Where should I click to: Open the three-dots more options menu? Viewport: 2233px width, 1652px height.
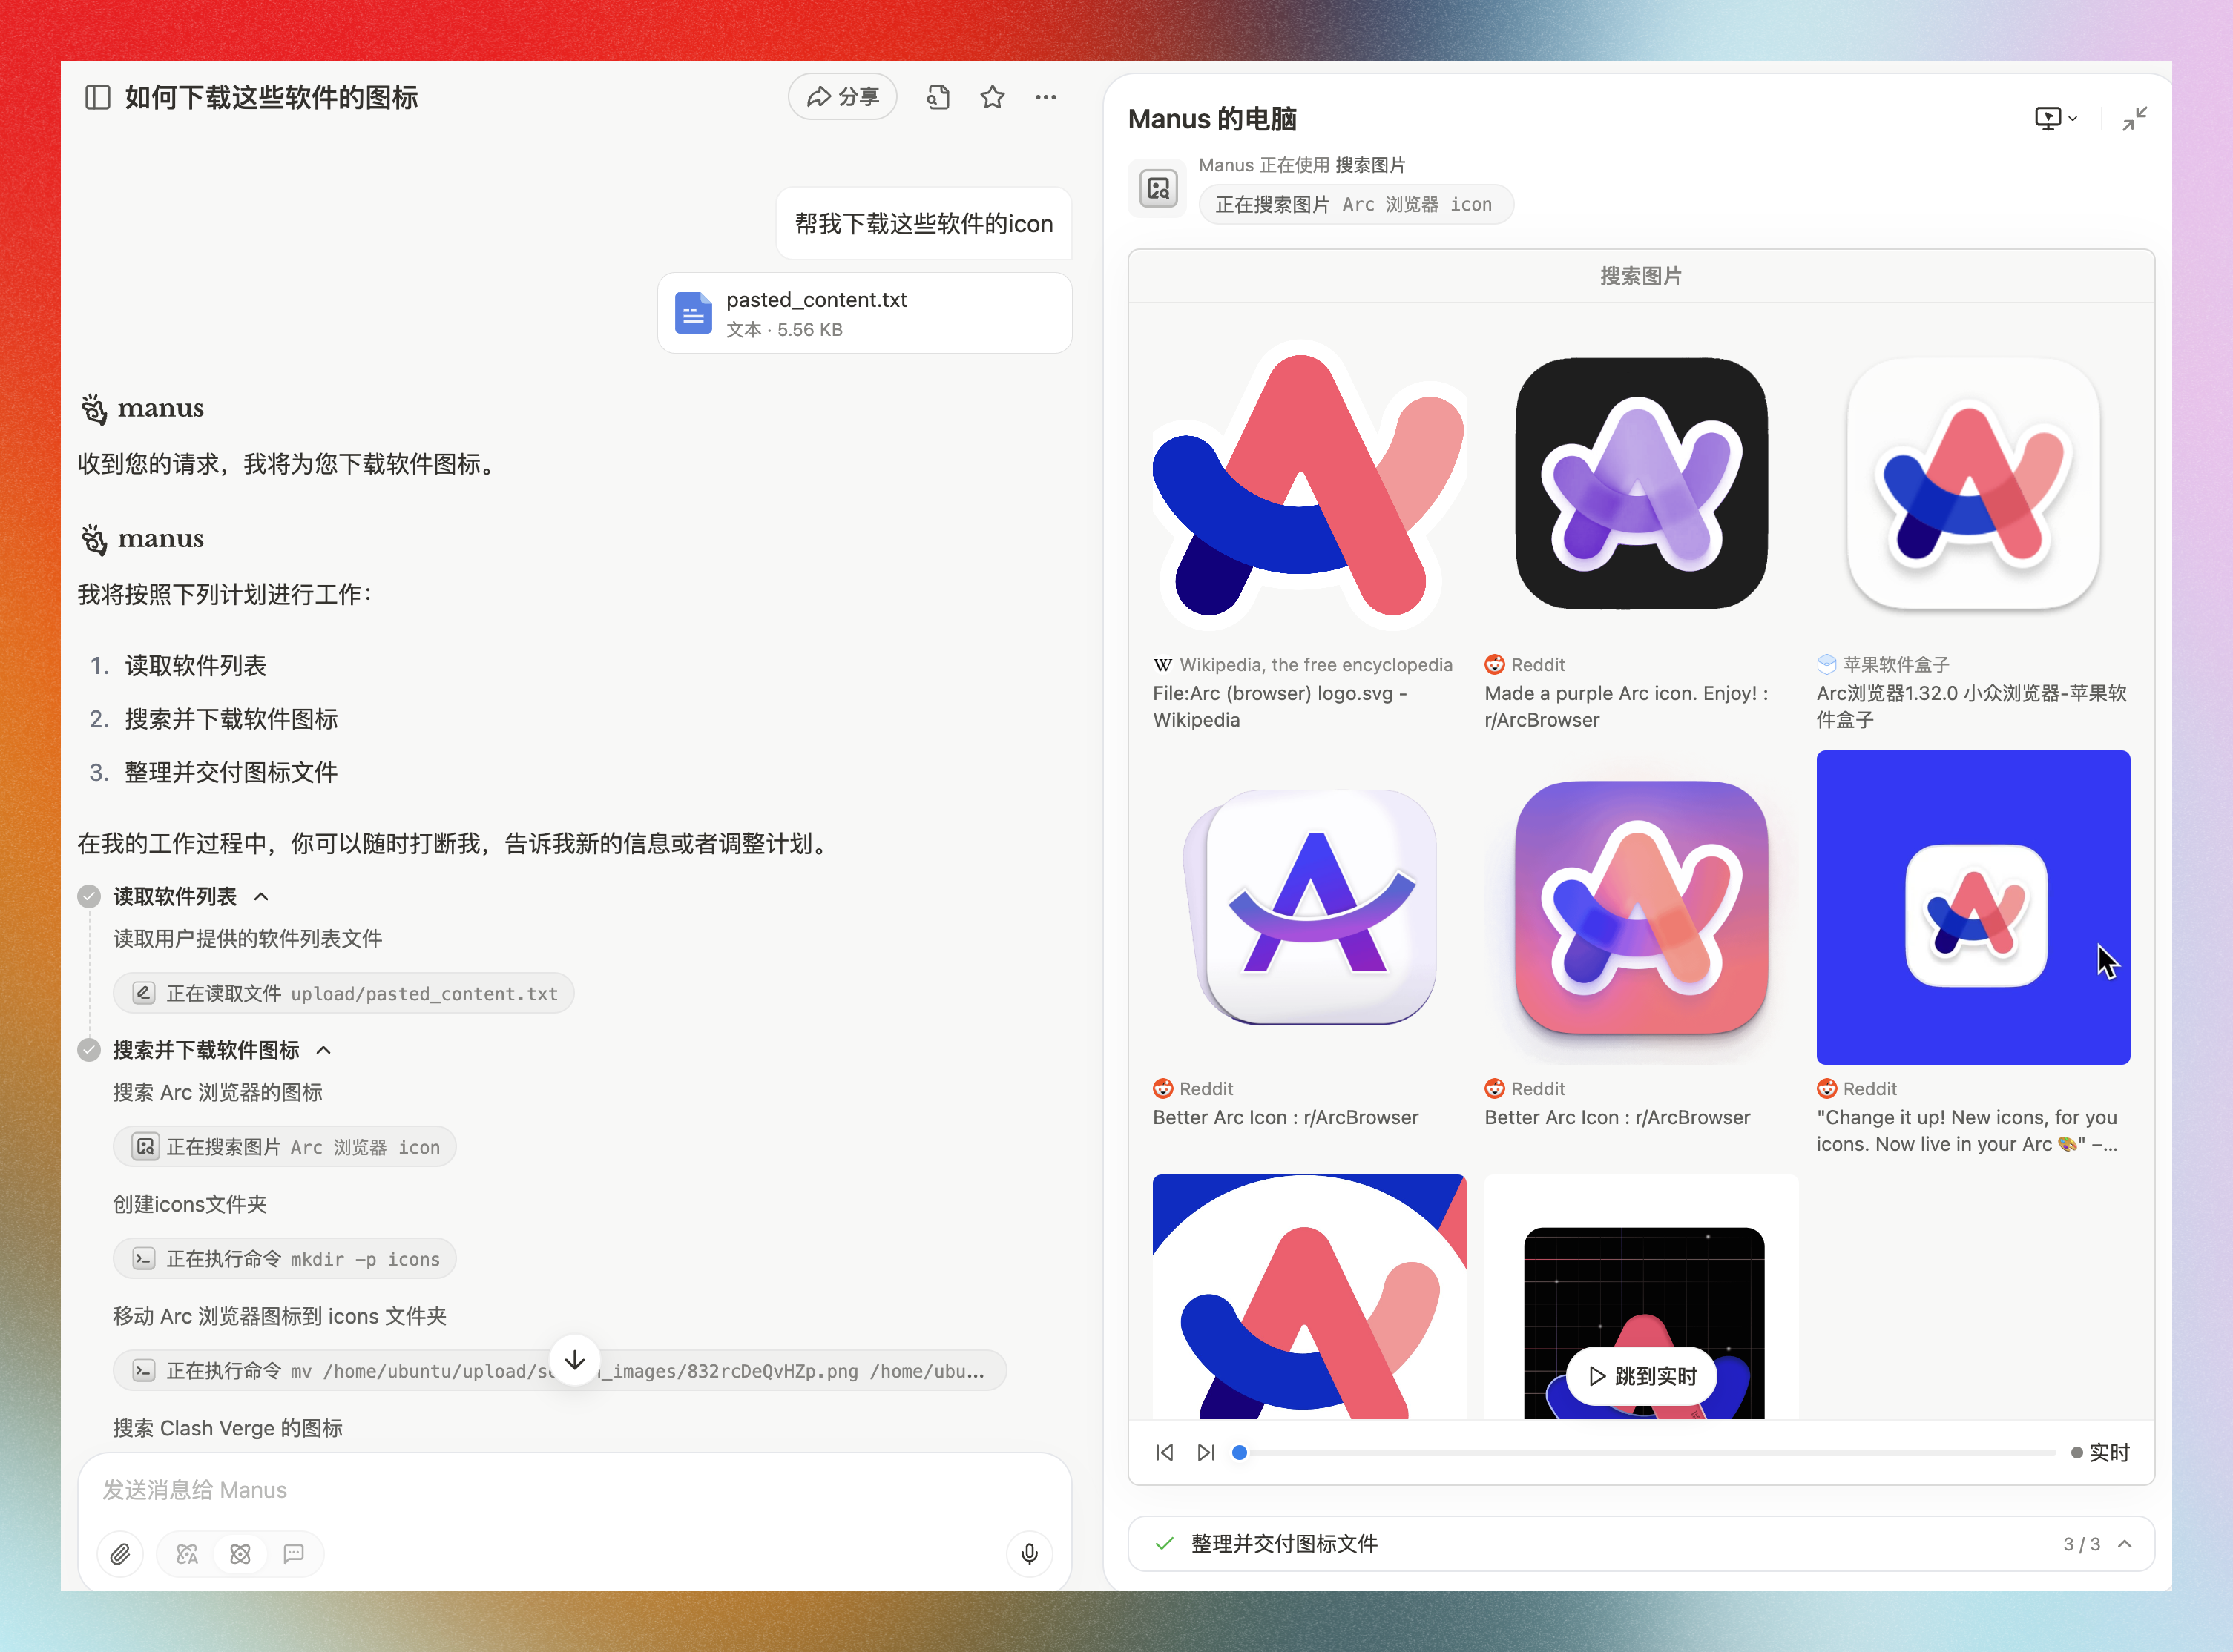tap(1045, 97)
